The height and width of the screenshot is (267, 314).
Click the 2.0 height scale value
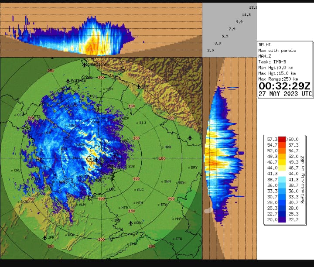click(211, 50)
